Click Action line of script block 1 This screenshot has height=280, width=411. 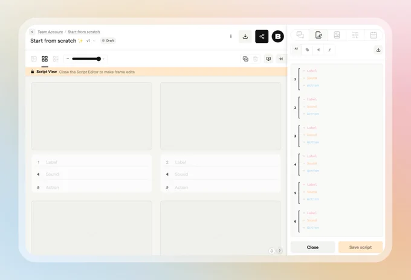[312, 85]
